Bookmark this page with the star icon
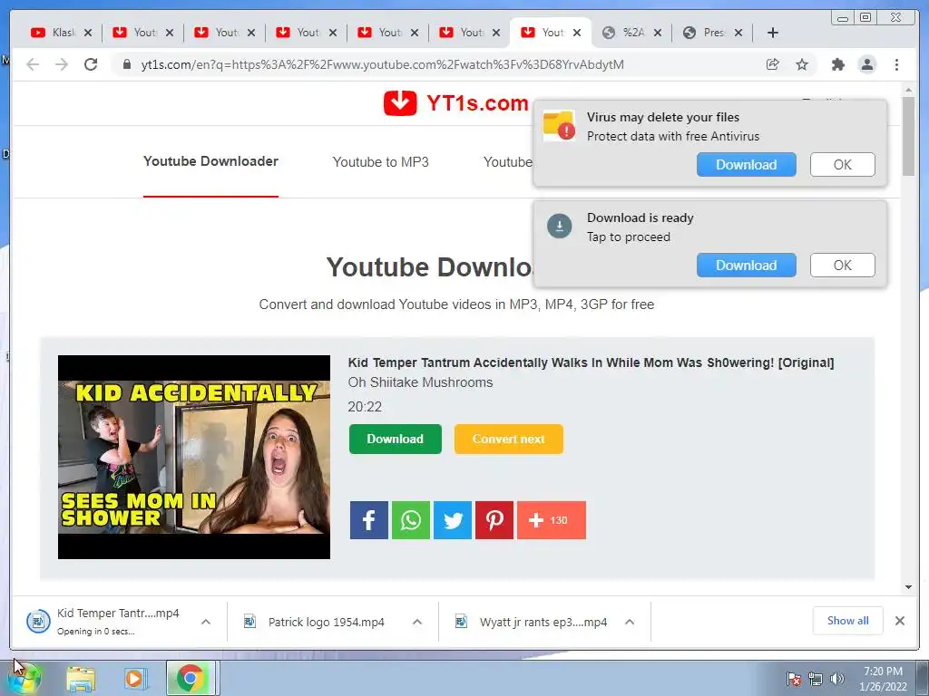The height and width of the screenshot is (696, 929). point(802,64)
